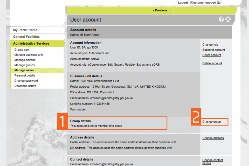This screenshot has height=166, width=249.
Task: Open Manage business unit page
Action: pos(29,55)
